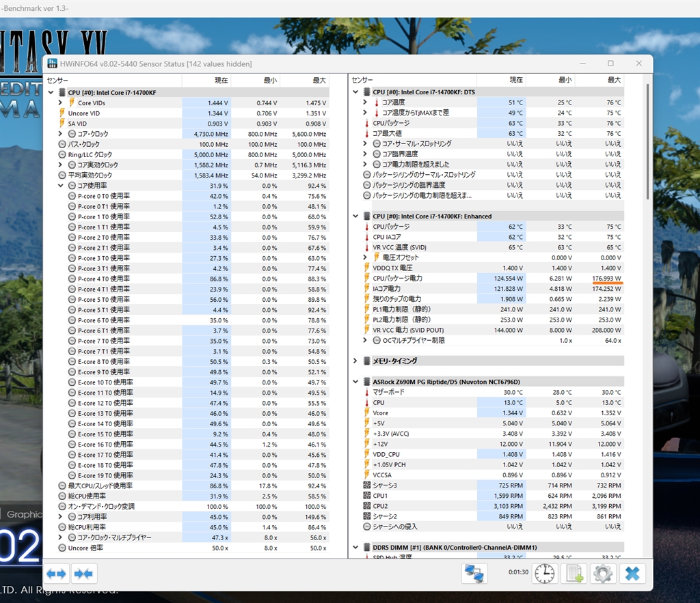Select the E-core 11 T0 使用率 row
The width and height of the screenshot is (700, 603).
[x=187, y=393]
